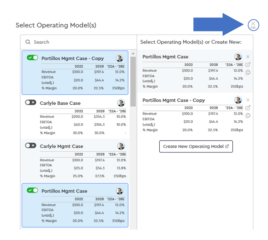Image resolution: width=268 pixels, height=240 pixels.
Task: Click avatar on selected Portillos Mgmt Case - Copy panel
Action: click(x=238, y=100)
